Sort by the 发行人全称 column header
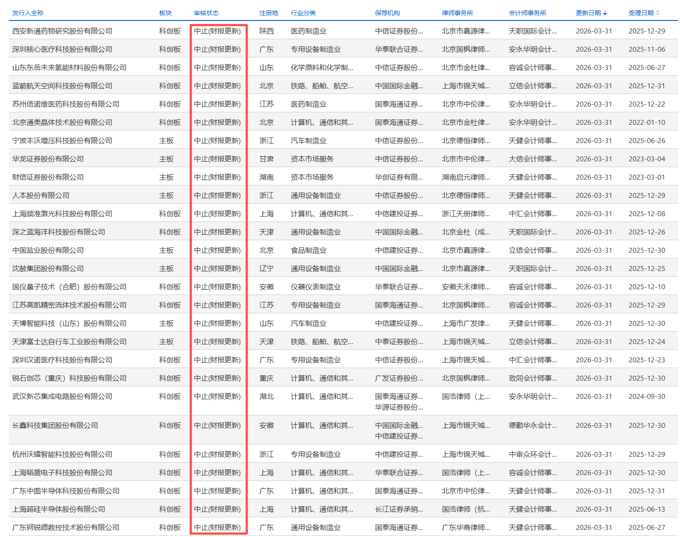This screenshot has height=537, width=680. pos(28,13)
